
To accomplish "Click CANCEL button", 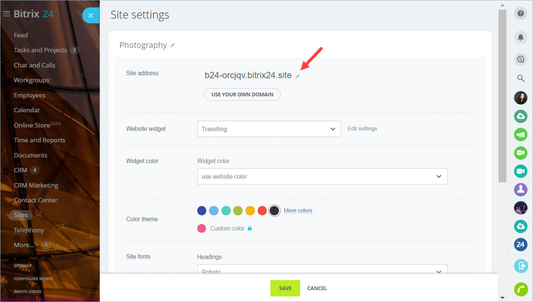I will (317, 288).
